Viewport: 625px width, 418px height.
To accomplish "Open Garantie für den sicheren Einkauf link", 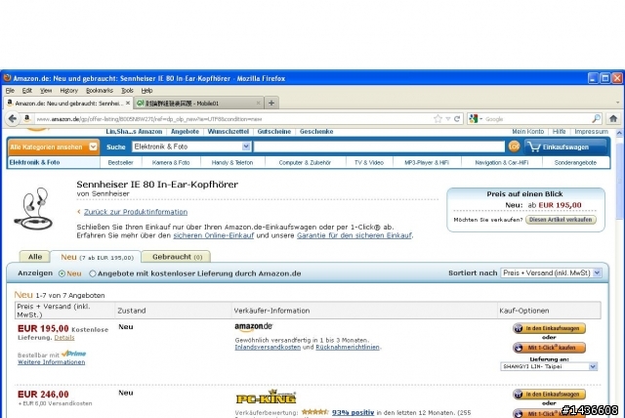I will click(354, 235).
